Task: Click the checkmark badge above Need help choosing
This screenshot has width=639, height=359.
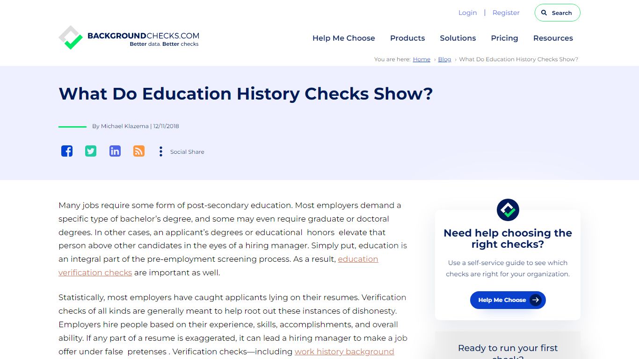Action: pos(508,210)
